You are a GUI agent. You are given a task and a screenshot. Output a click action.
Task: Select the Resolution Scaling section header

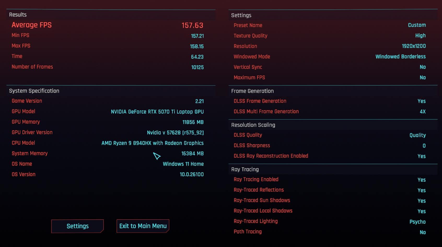tap(253, 125)
